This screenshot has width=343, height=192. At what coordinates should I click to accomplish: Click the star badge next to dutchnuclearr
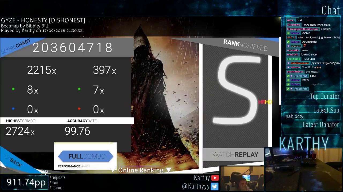click(288, 63)
